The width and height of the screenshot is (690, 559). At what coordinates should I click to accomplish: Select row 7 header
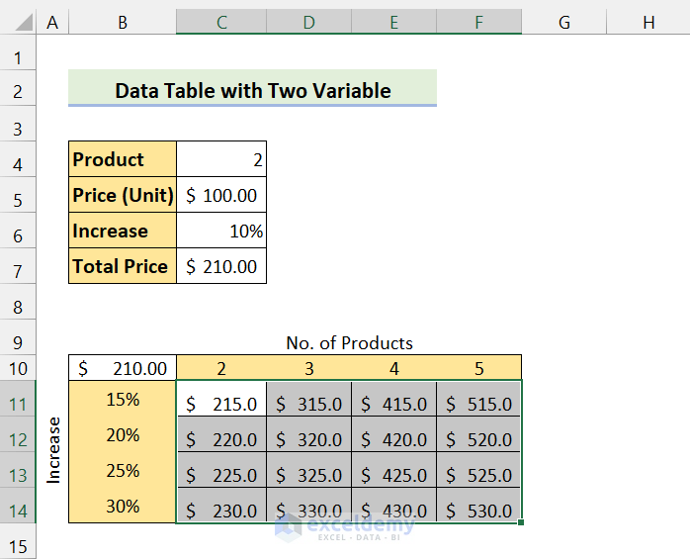point(18,266)
